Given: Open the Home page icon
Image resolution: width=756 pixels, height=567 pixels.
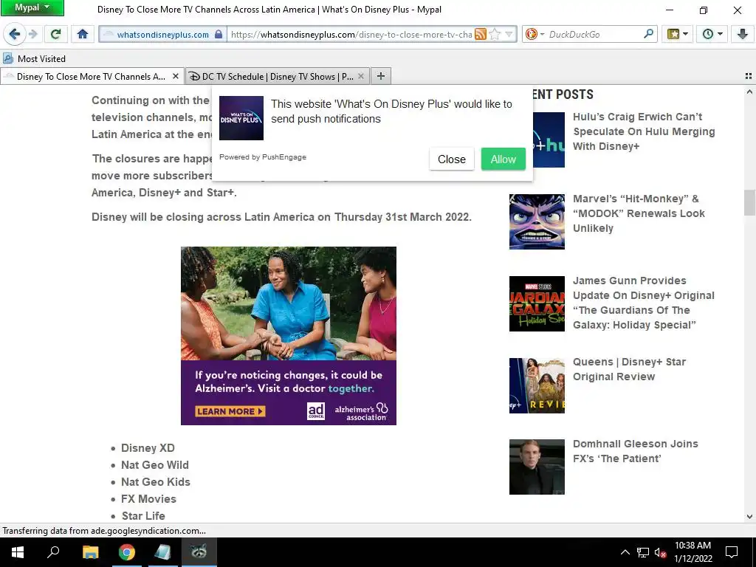Looking at the screenshot, I should point(83,34).
